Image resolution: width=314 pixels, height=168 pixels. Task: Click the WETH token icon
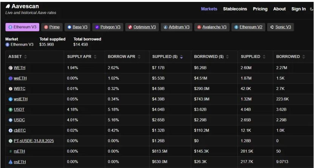coord(11,68)
